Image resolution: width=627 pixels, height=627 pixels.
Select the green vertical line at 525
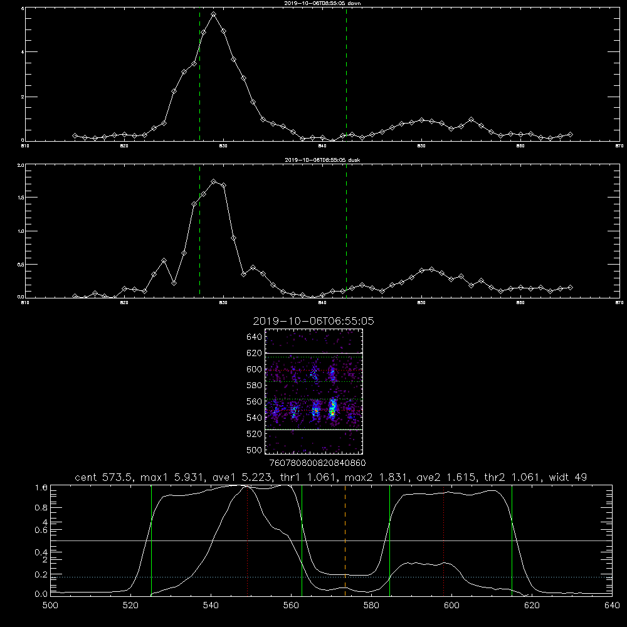coord(152,540)
